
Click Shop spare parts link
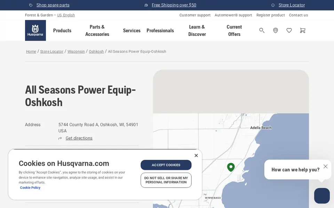pos(53,5)
